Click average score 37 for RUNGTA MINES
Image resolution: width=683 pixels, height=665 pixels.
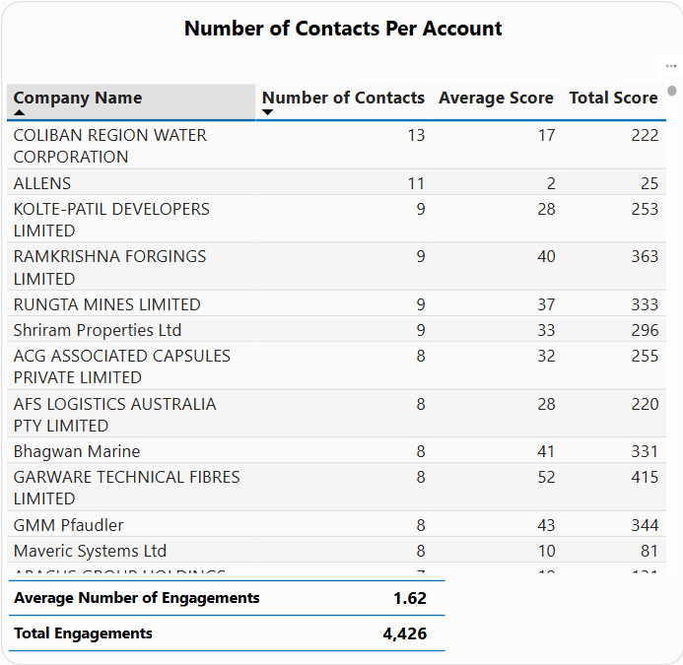click(546, 304)
